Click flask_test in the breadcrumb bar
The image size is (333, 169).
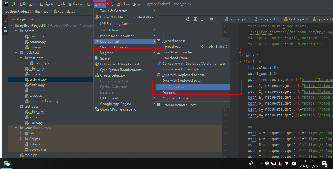(x=42, y=12)
